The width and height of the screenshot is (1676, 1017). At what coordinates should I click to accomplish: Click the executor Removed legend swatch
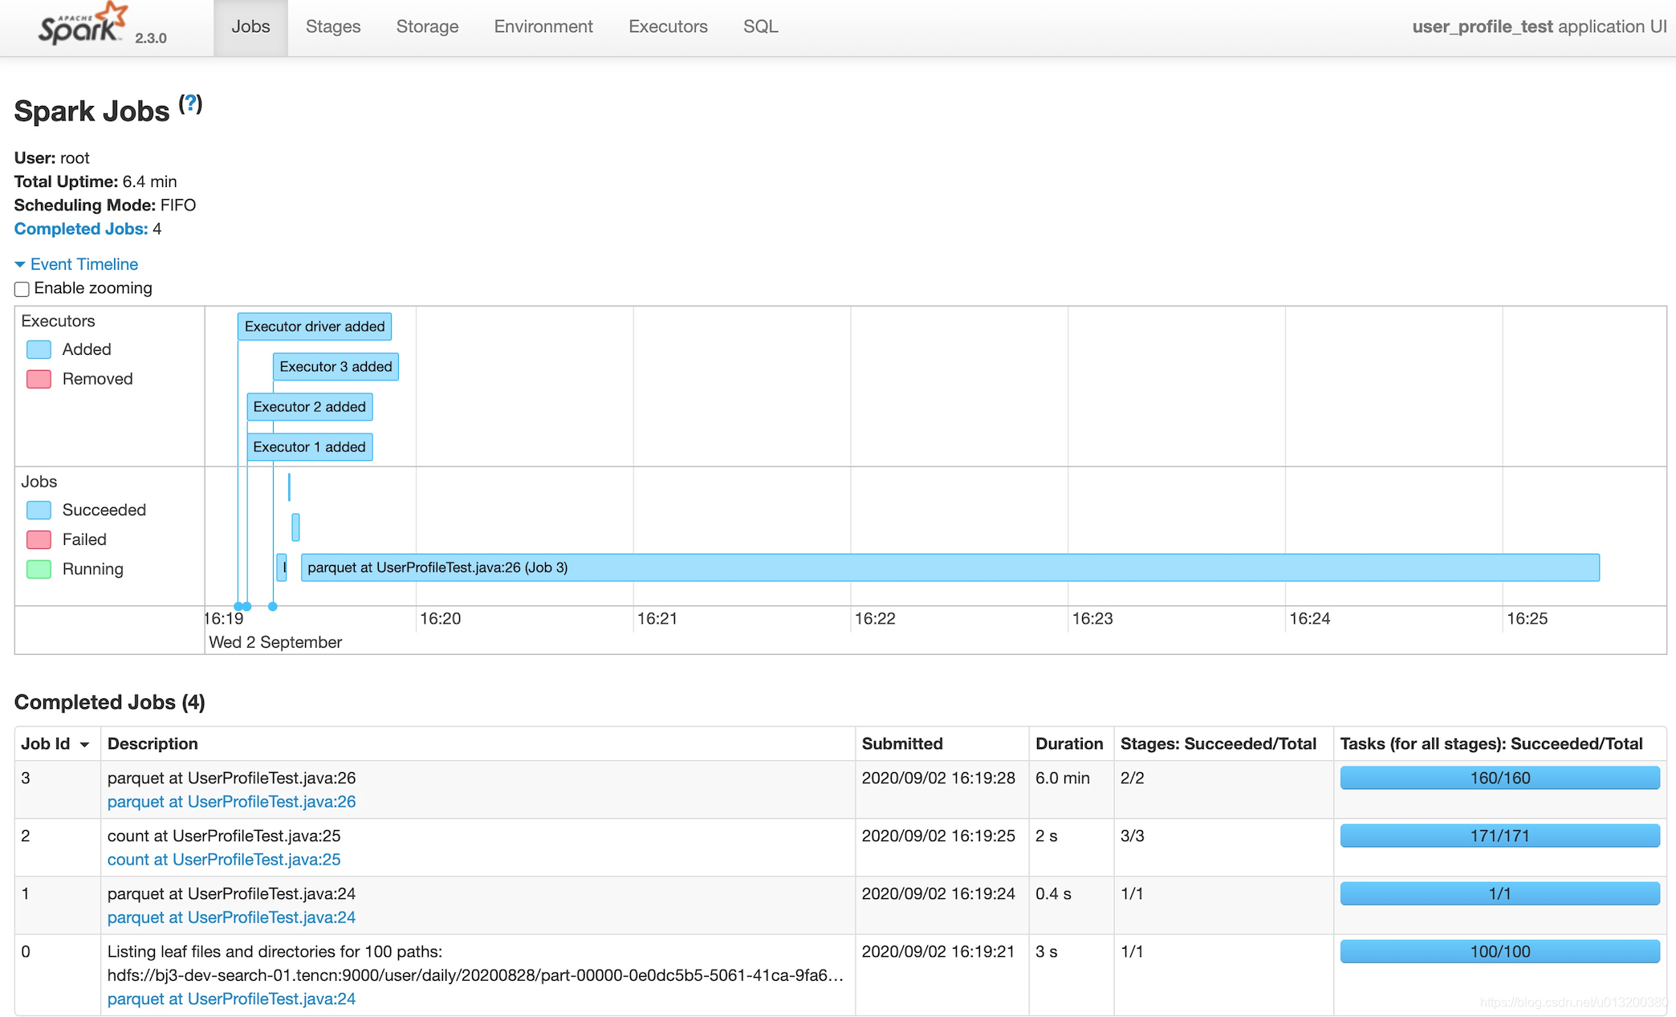pyautogui.click(x=39, y=379)
